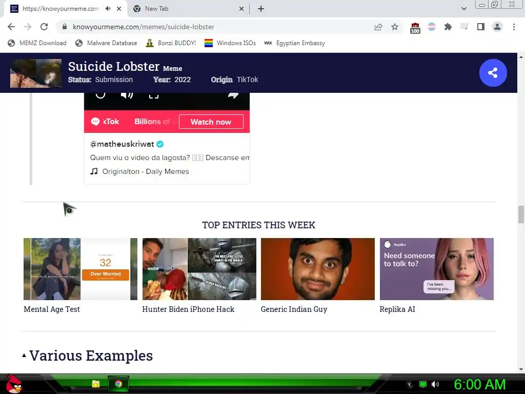Select the knowyourmeme.com tab
Image resolution: width=525 pixels, height=394 pixels.
[x=60, y=9]
